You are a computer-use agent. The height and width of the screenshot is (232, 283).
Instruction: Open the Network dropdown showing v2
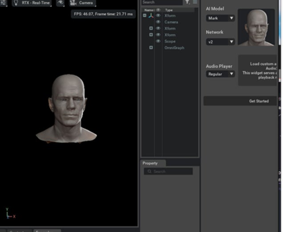point(220,42)
